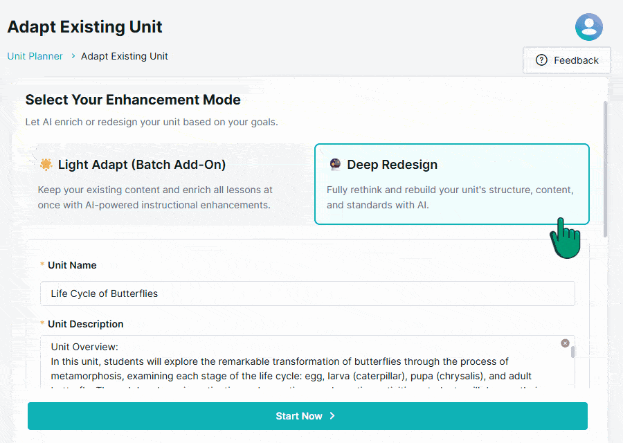
Task: Click the question mark Feedback icon
Action: (541, 60)
